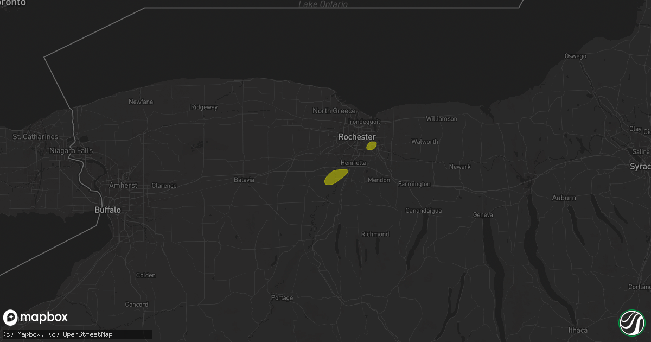Screen dimensions: 651x342
Task: Click the Buffalo city label
Action: (107, 210)
